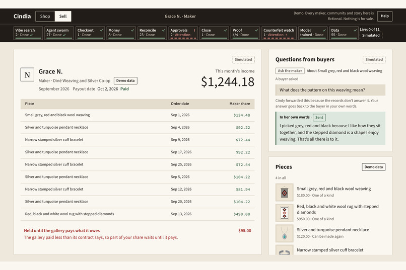406x270 pixels.
Task: Open the Agent swarm step
Action: click(x=59, y=33)
